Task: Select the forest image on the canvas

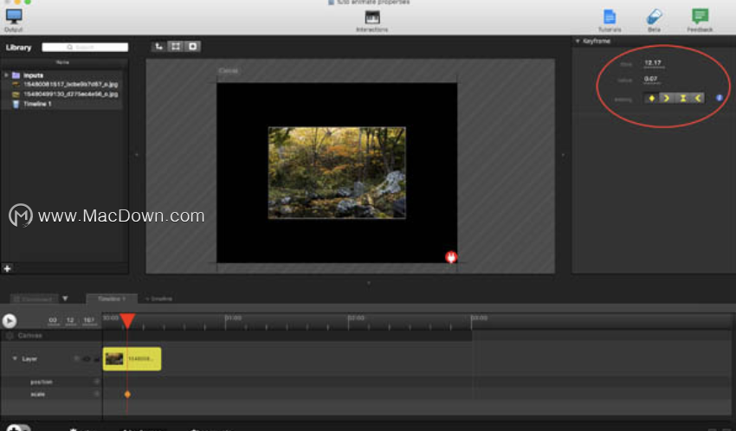Action: [337, 172]
